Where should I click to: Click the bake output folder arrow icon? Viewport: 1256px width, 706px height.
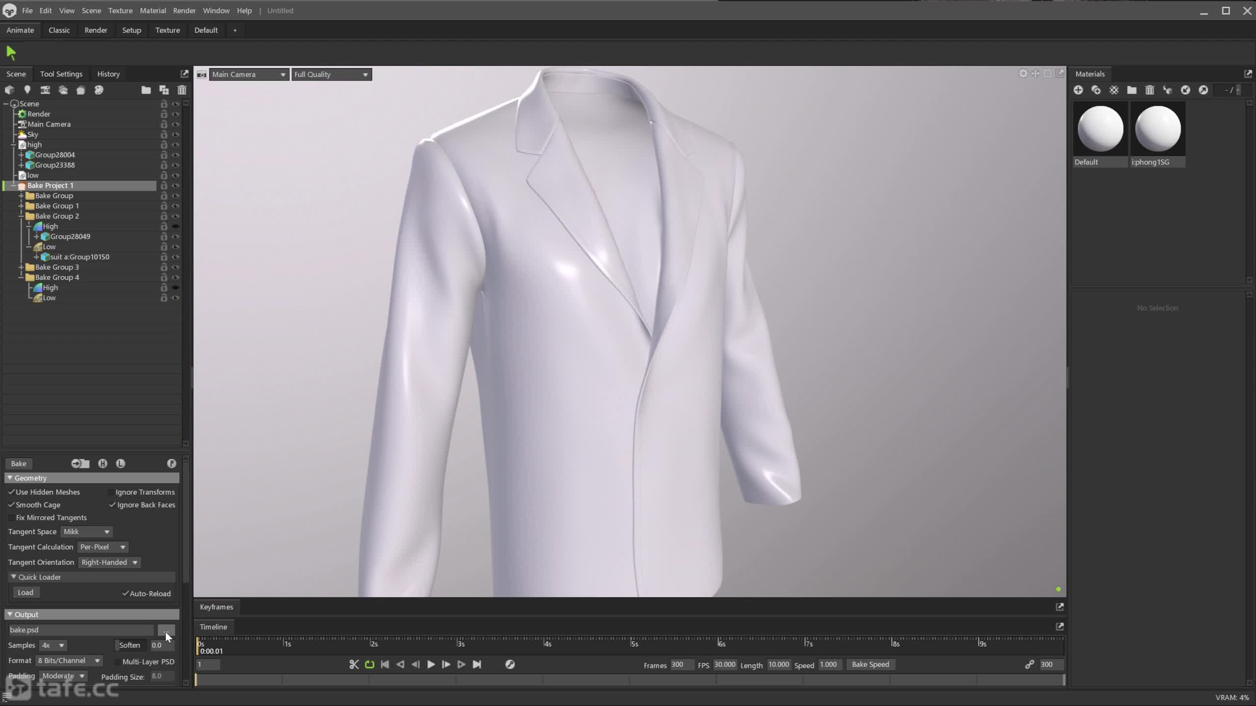point(80,463)
